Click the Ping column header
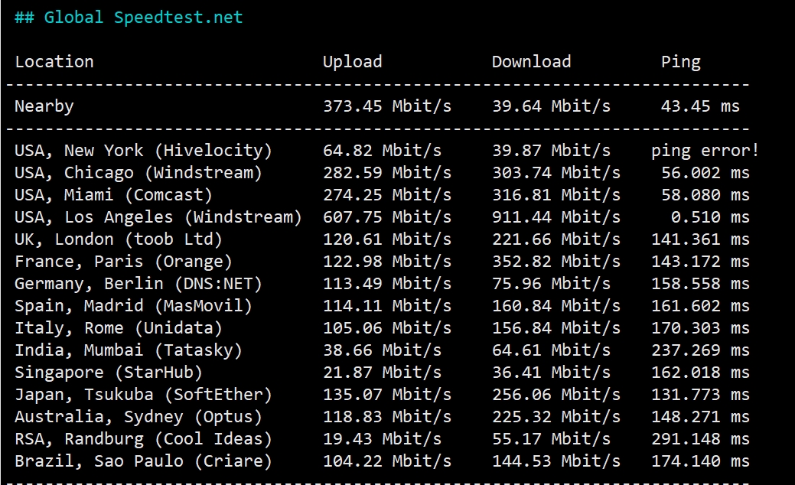 point(681,62)
